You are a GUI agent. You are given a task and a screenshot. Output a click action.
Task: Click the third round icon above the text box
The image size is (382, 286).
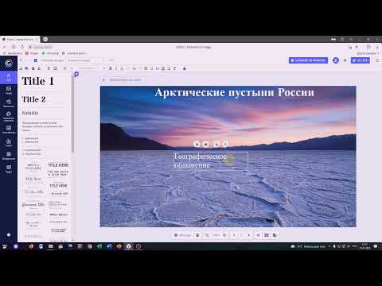click(216, 144)
